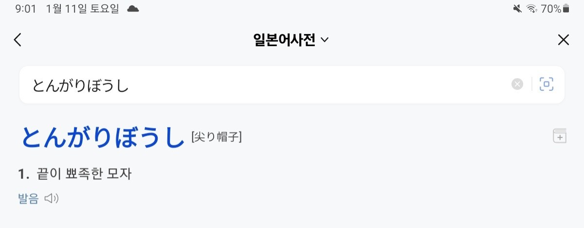This screenshot has height=228, width=584.
Task: Tap the cloud icon in status bar
Action: tap(133, 9)
